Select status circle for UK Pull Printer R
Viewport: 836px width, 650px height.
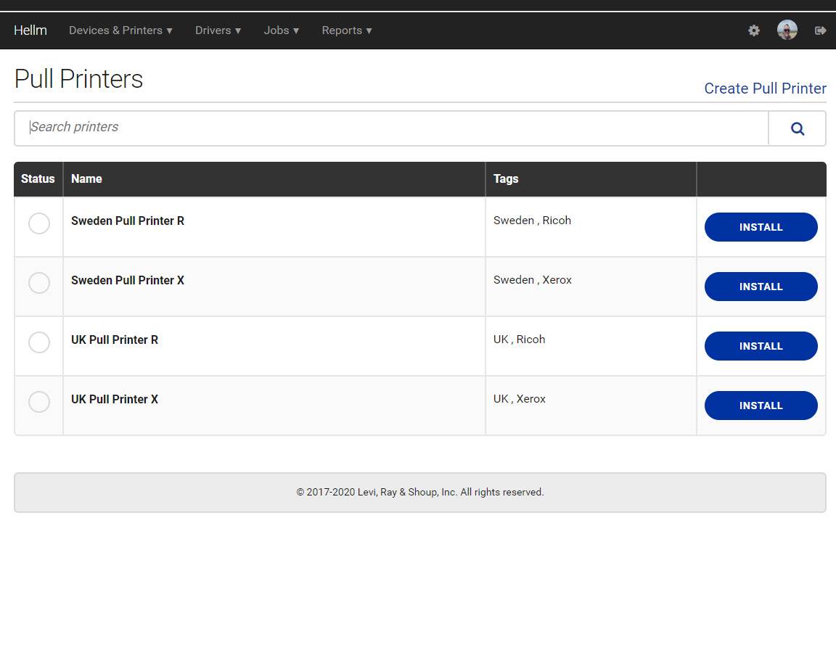(x=39, y=342)
